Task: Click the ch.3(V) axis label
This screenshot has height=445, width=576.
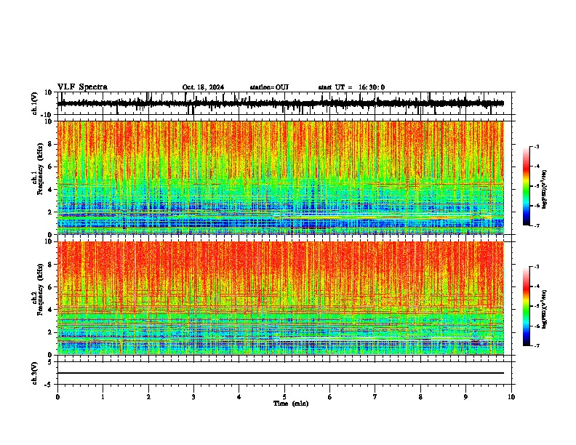Action: pyautogui.click(x=35, y=374)
